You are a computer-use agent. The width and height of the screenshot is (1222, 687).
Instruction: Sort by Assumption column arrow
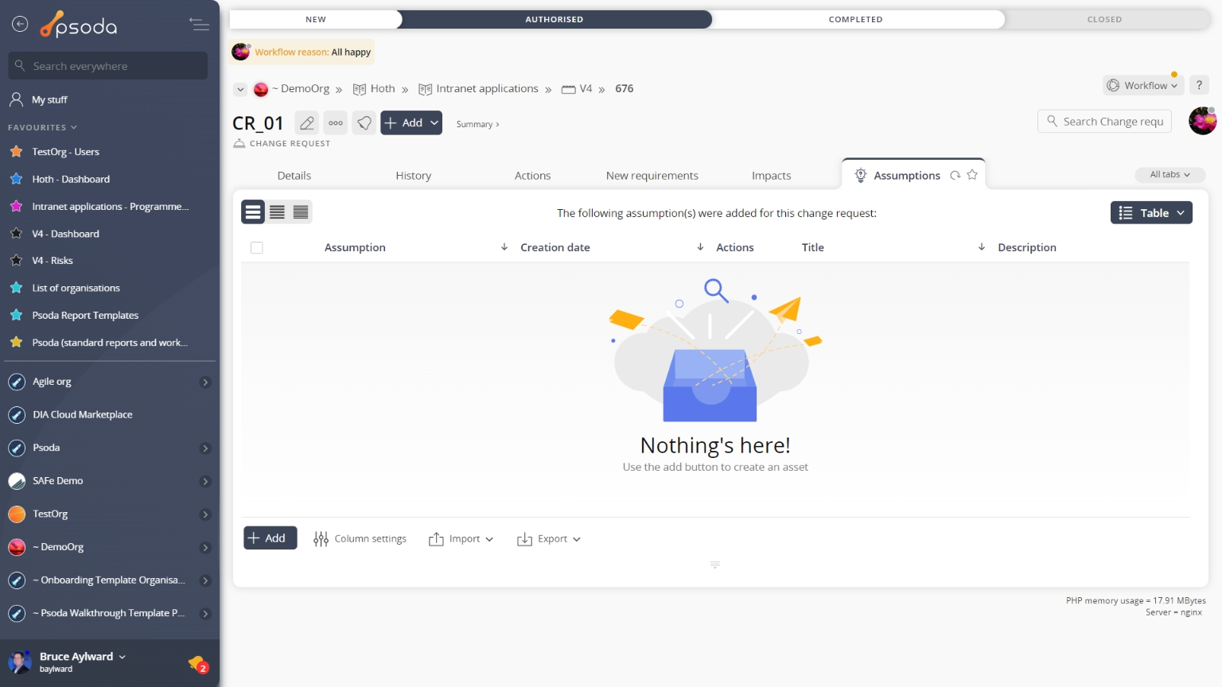504,247
